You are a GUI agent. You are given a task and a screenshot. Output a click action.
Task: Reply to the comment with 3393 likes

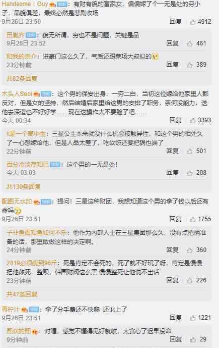click(175, 120)
